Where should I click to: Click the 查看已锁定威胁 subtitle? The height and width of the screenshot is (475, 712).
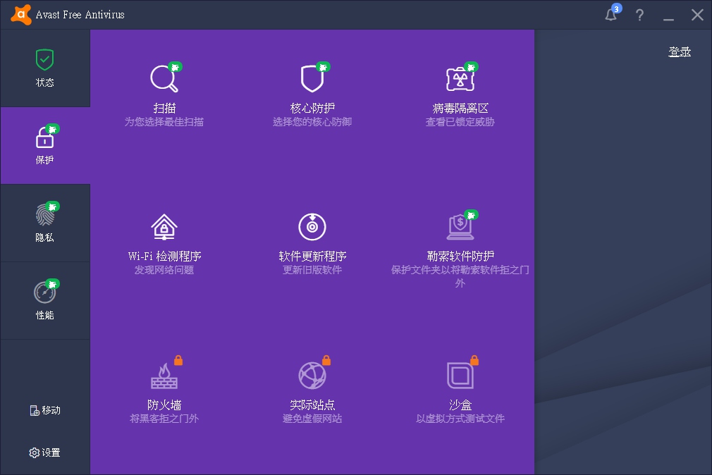[x=460, y=122]
